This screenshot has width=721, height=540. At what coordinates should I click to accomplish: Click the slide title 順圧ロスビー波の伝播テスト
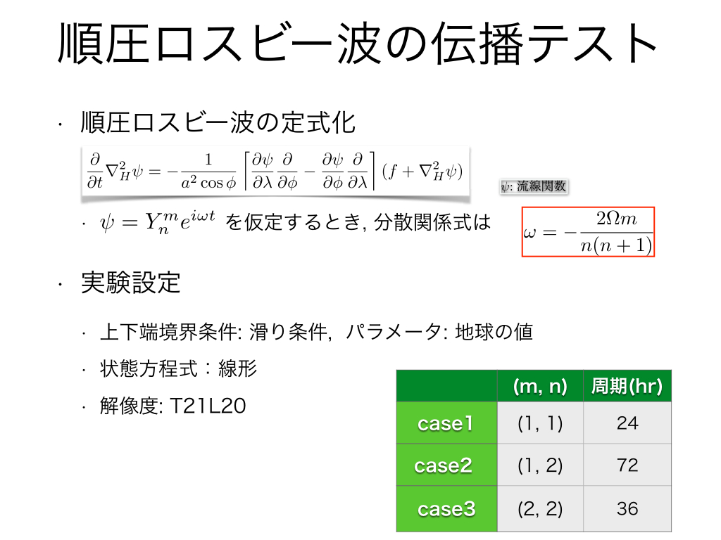358,44
